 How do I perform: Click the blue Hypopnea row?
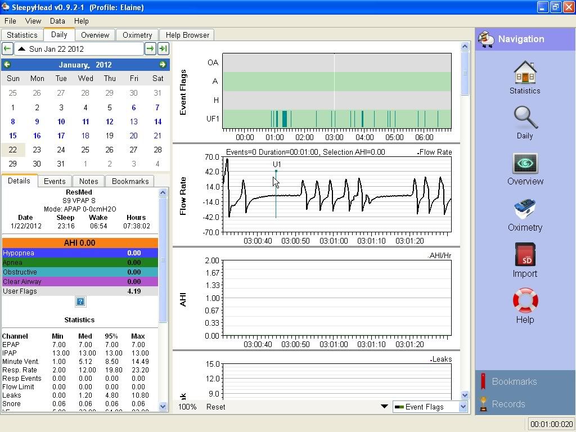pos(80,253)
